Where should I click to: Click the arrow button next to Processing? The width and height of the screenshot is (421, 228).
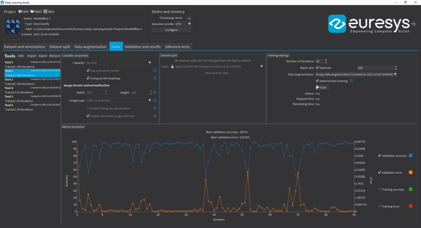[x=189, y=18]
